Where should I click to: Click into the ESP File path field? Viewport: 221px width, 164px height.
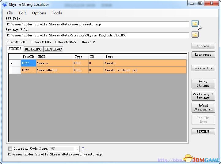(x=97, y=24)
